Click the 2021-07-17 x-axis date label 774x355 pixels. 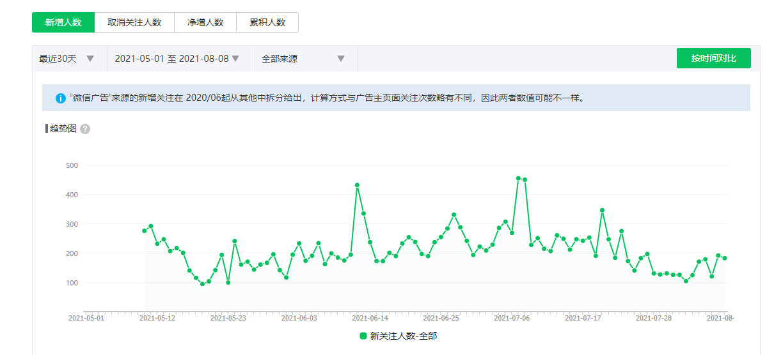(x=583, y=318)
